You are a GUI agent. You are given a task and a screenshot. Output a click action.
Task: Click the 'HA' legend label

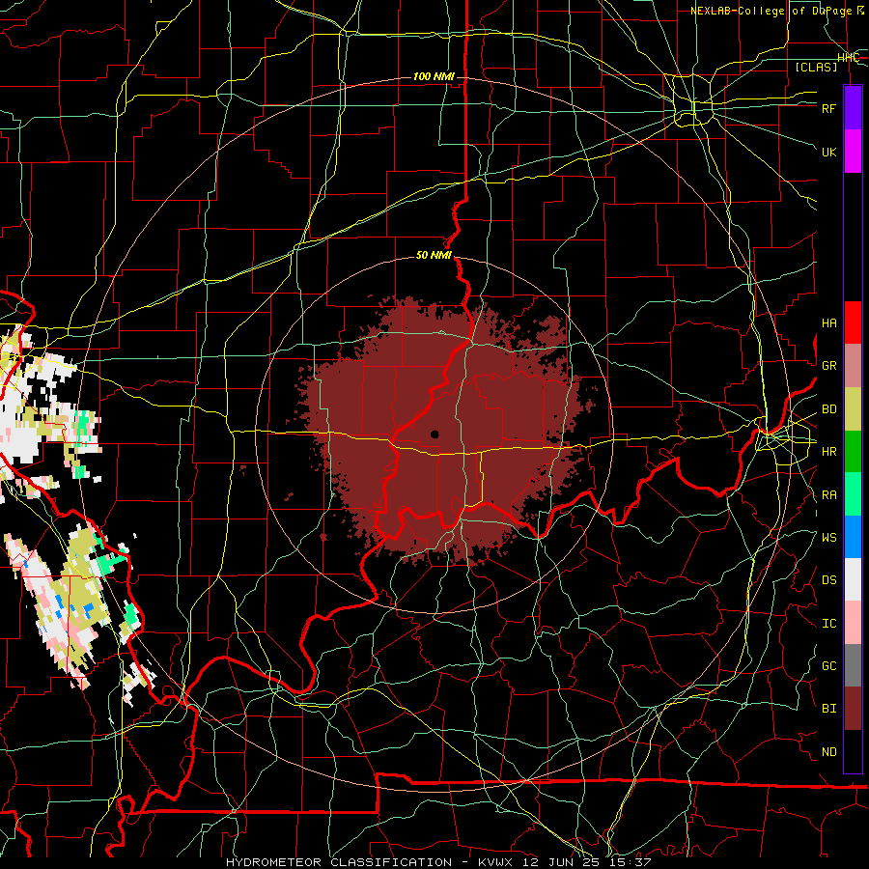[x=829, y=323]
